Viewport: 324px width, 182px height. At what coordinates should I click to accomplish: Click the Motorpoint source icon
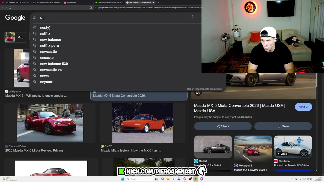tap(236, 166)
